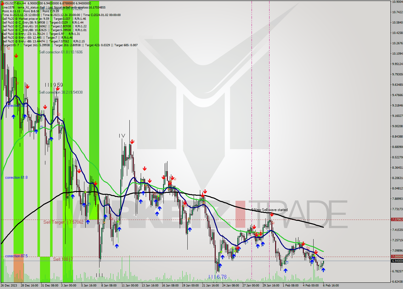Screen dimensions: 403x289
Task: Click the '6 Feb 16:00' time axis label
Action: [331, 286]
